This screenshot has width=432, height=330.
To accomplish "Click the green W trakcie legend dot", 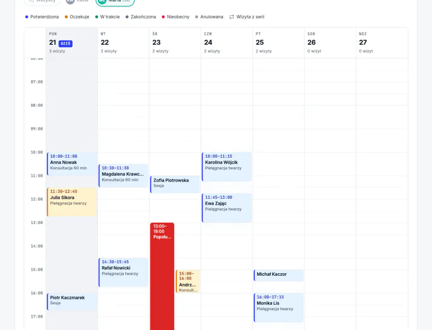I will point(96,17).
